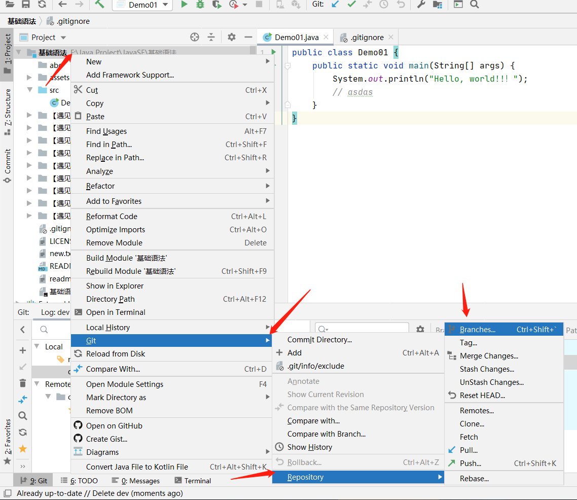The height and width of the screenshot is (500, 577).
Task: Click the Git log collapse left arrow
Action: tap(22, 330)
